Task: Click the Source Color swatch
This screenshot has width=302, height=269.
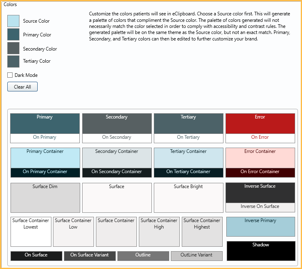Action: point(13,21)
